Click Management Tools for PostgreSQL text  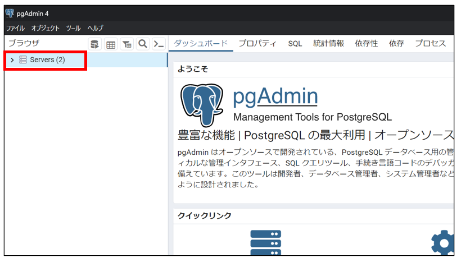(x=313, y=117)
